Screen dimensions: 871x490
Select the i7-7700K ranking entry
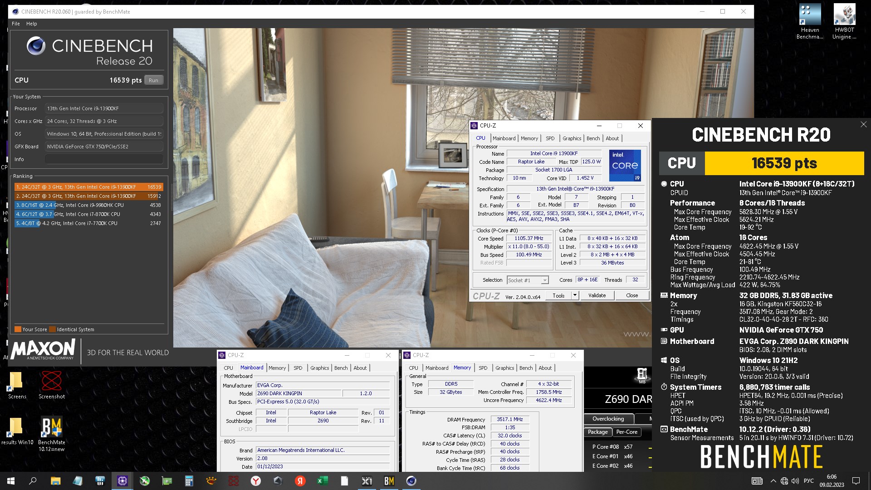pyautogui.click(x=88, y=223)
